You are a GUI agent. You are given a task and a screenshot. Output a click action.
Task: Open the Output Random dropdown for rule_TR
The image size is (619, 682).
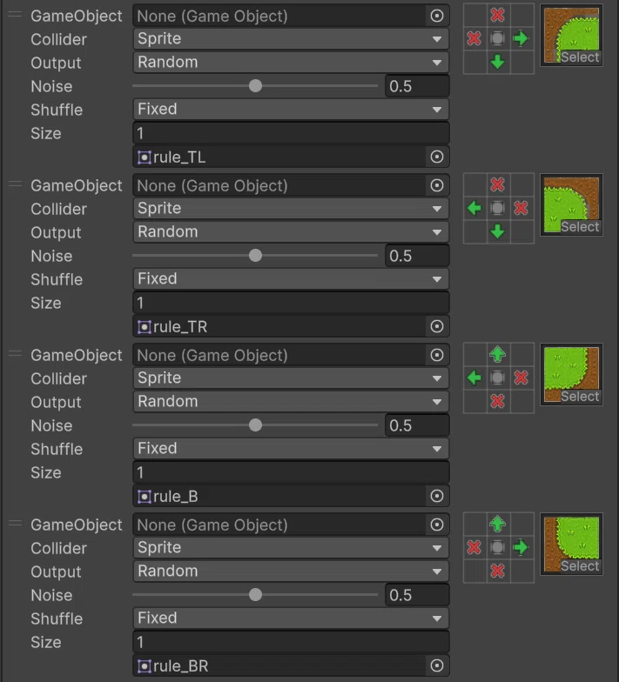tap(291, 231)
